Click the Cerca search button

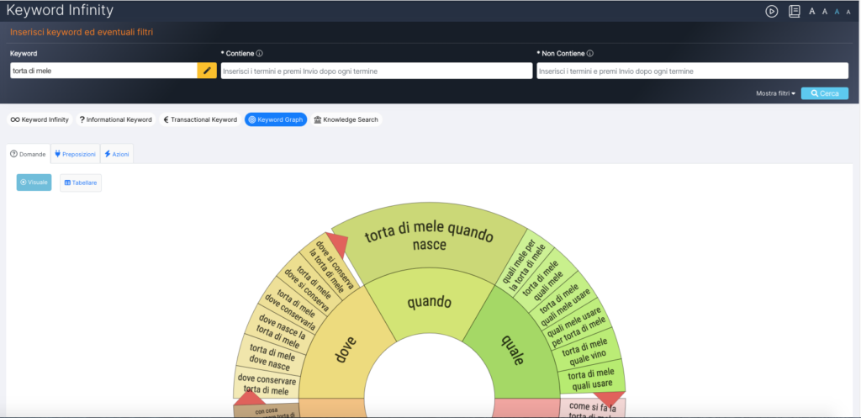825,93
